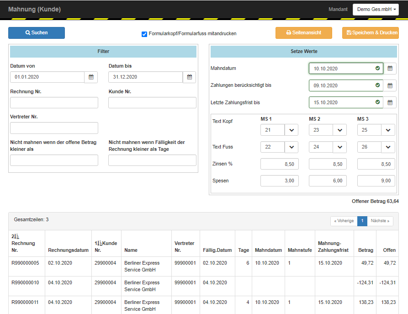Open the Mandant Demo Ges.mbH dropdown

[x=376, y=10]
